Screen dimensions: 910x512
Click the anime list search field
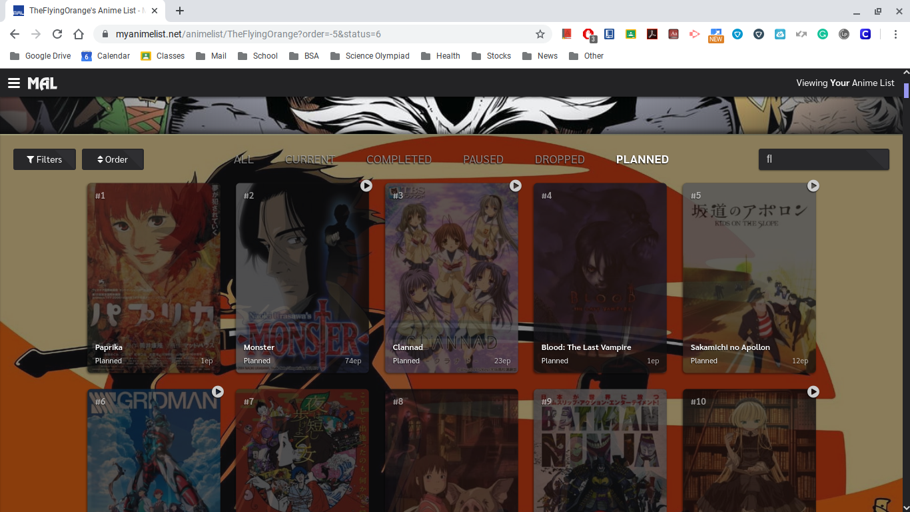[x=824, y=159]
